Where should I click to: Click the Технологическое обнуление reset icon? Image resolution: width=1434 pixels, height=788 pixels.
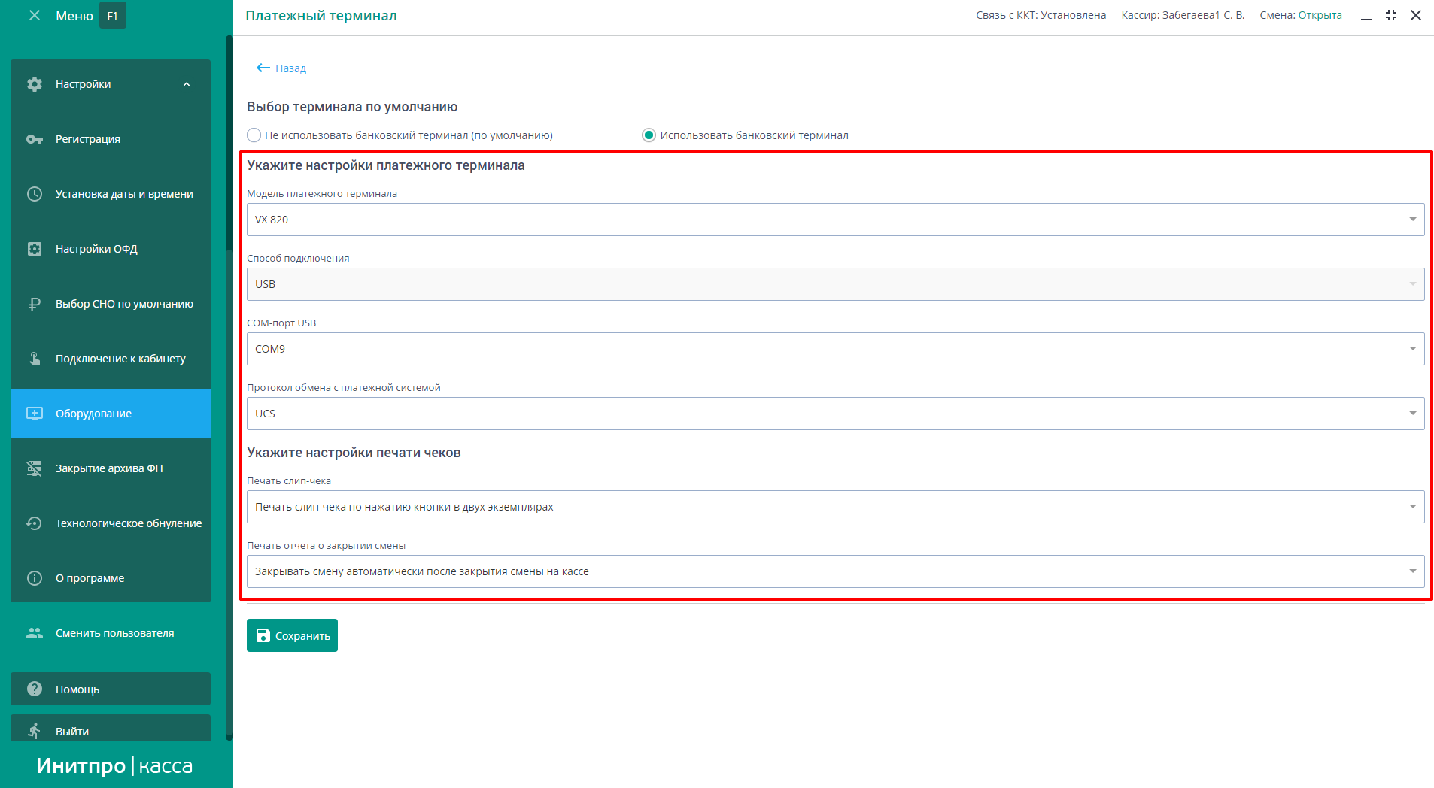click(x=35, y=523)
